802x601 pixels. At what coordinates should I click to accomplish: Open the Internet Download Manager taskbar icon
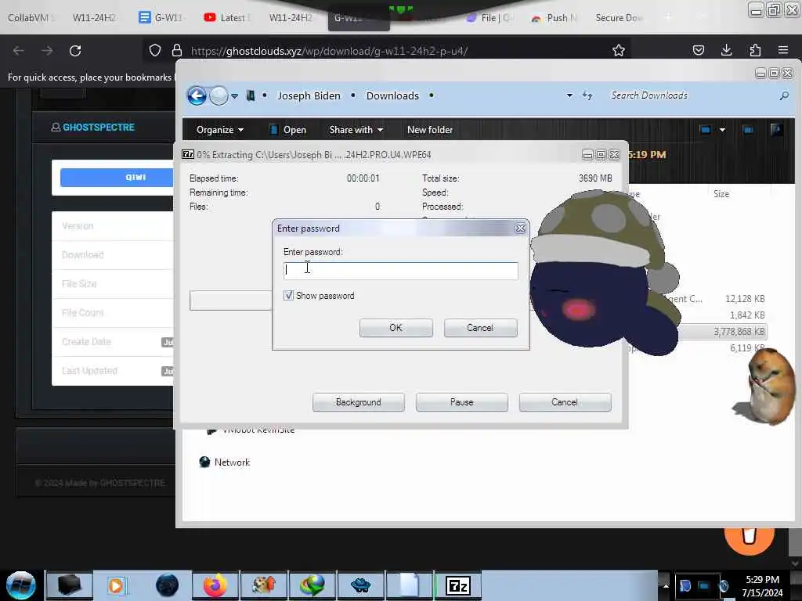[x=312, y=585]
